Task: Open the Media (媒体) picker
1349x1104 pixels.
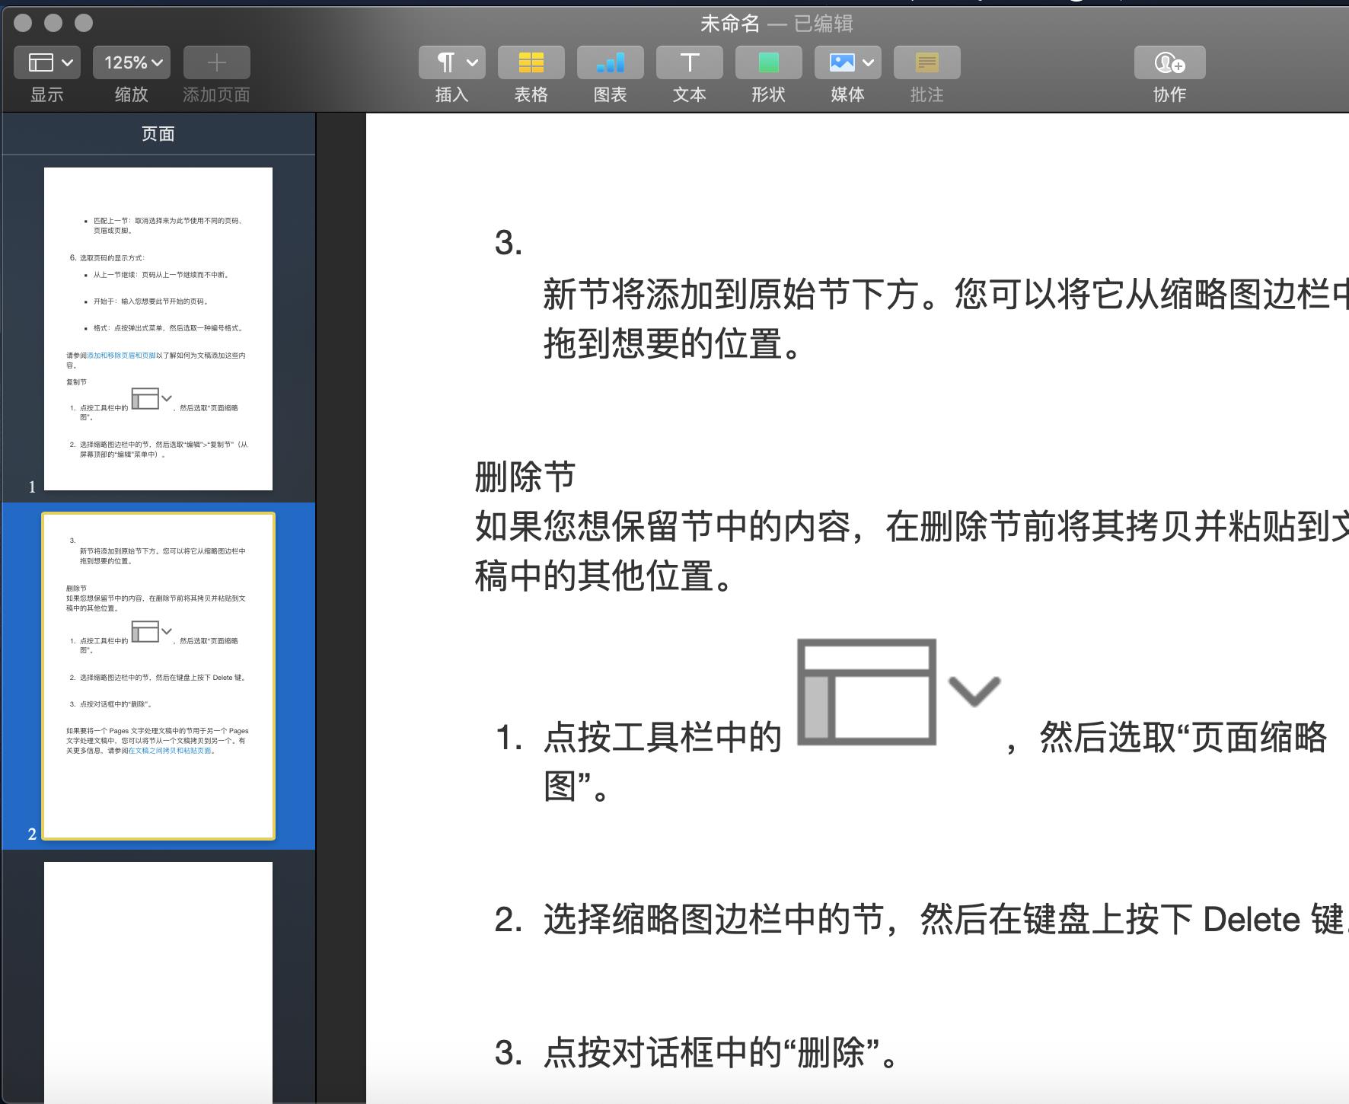Action: point(847,62)
